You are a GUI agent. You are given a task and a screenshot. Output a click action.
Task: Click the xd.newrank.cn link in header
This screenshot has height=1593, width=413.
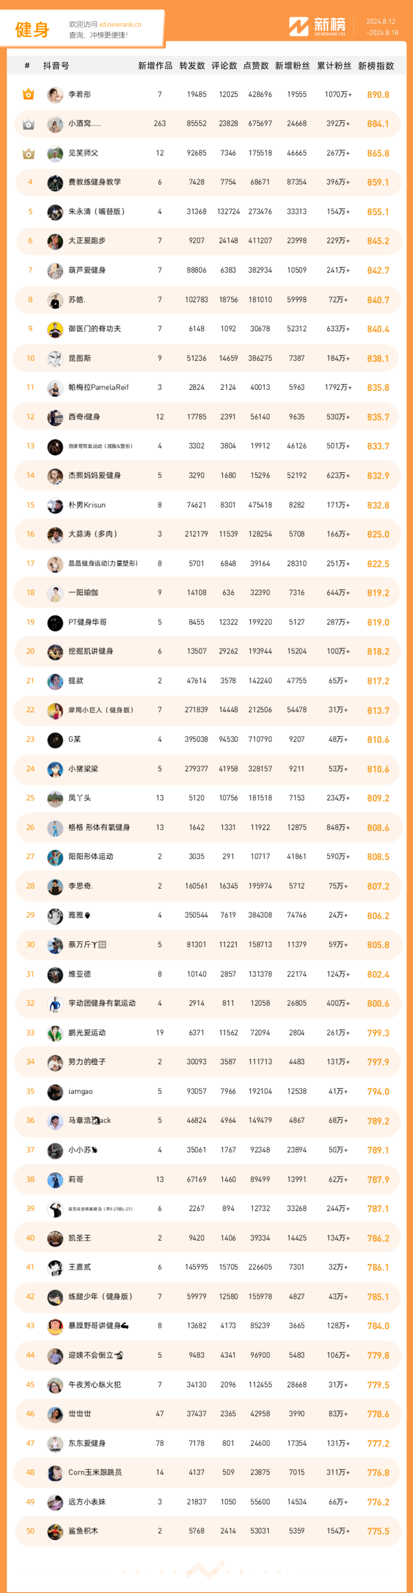click(x=120, y=25)
